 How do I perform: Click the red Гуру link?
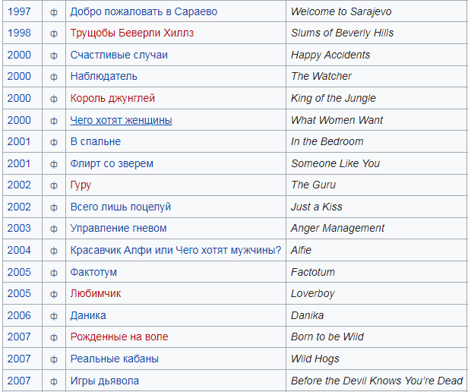tap(81, 185)
